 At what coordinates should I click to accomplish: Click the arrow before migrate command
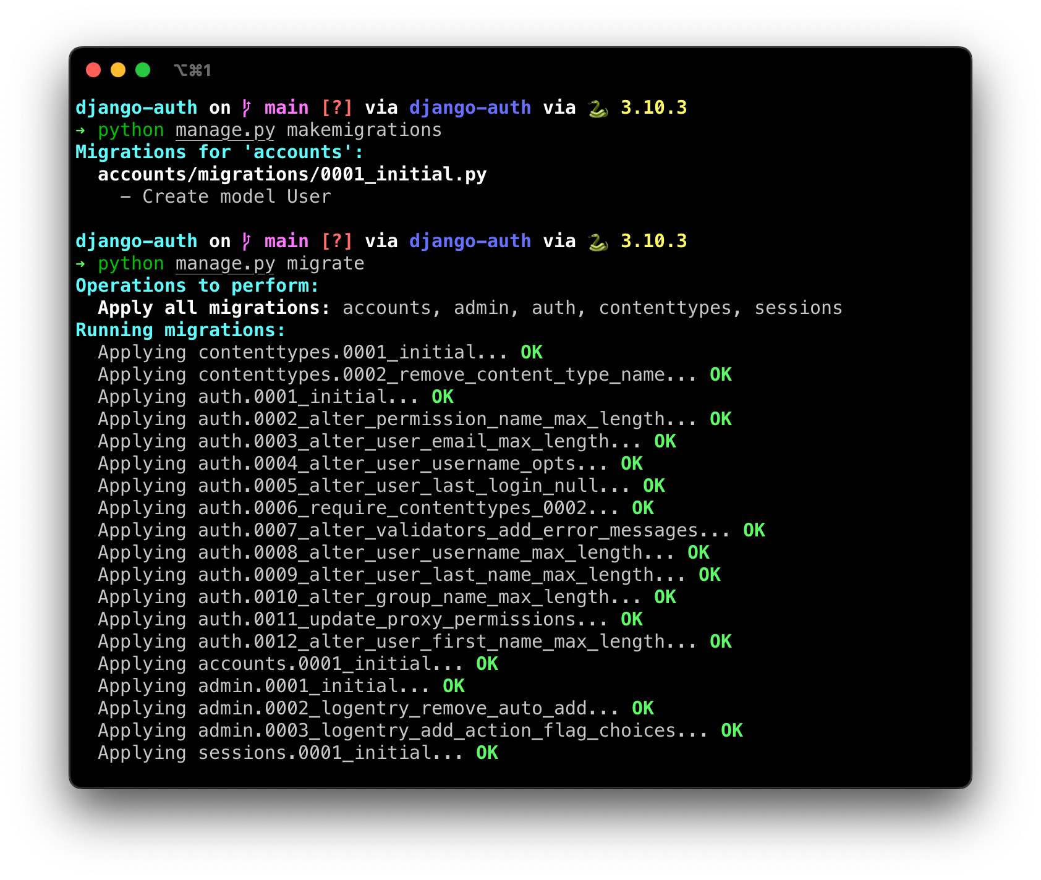pyautogui.click(x=81, y=264)
